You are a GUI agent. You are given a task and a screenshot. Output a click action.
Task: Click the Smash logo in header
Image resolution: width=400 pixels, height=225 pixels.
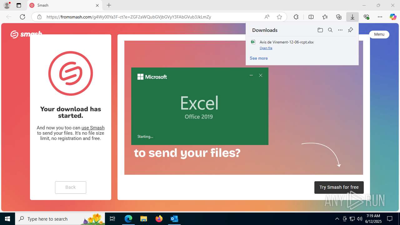pyautogui.click(x=26, y=34)
